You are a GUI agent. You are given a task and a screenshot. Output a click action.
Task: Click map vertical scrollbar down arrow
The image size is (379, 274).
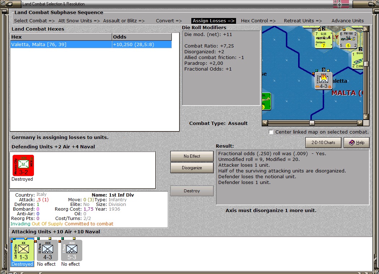pyautogui.click(x=366, y=117)
